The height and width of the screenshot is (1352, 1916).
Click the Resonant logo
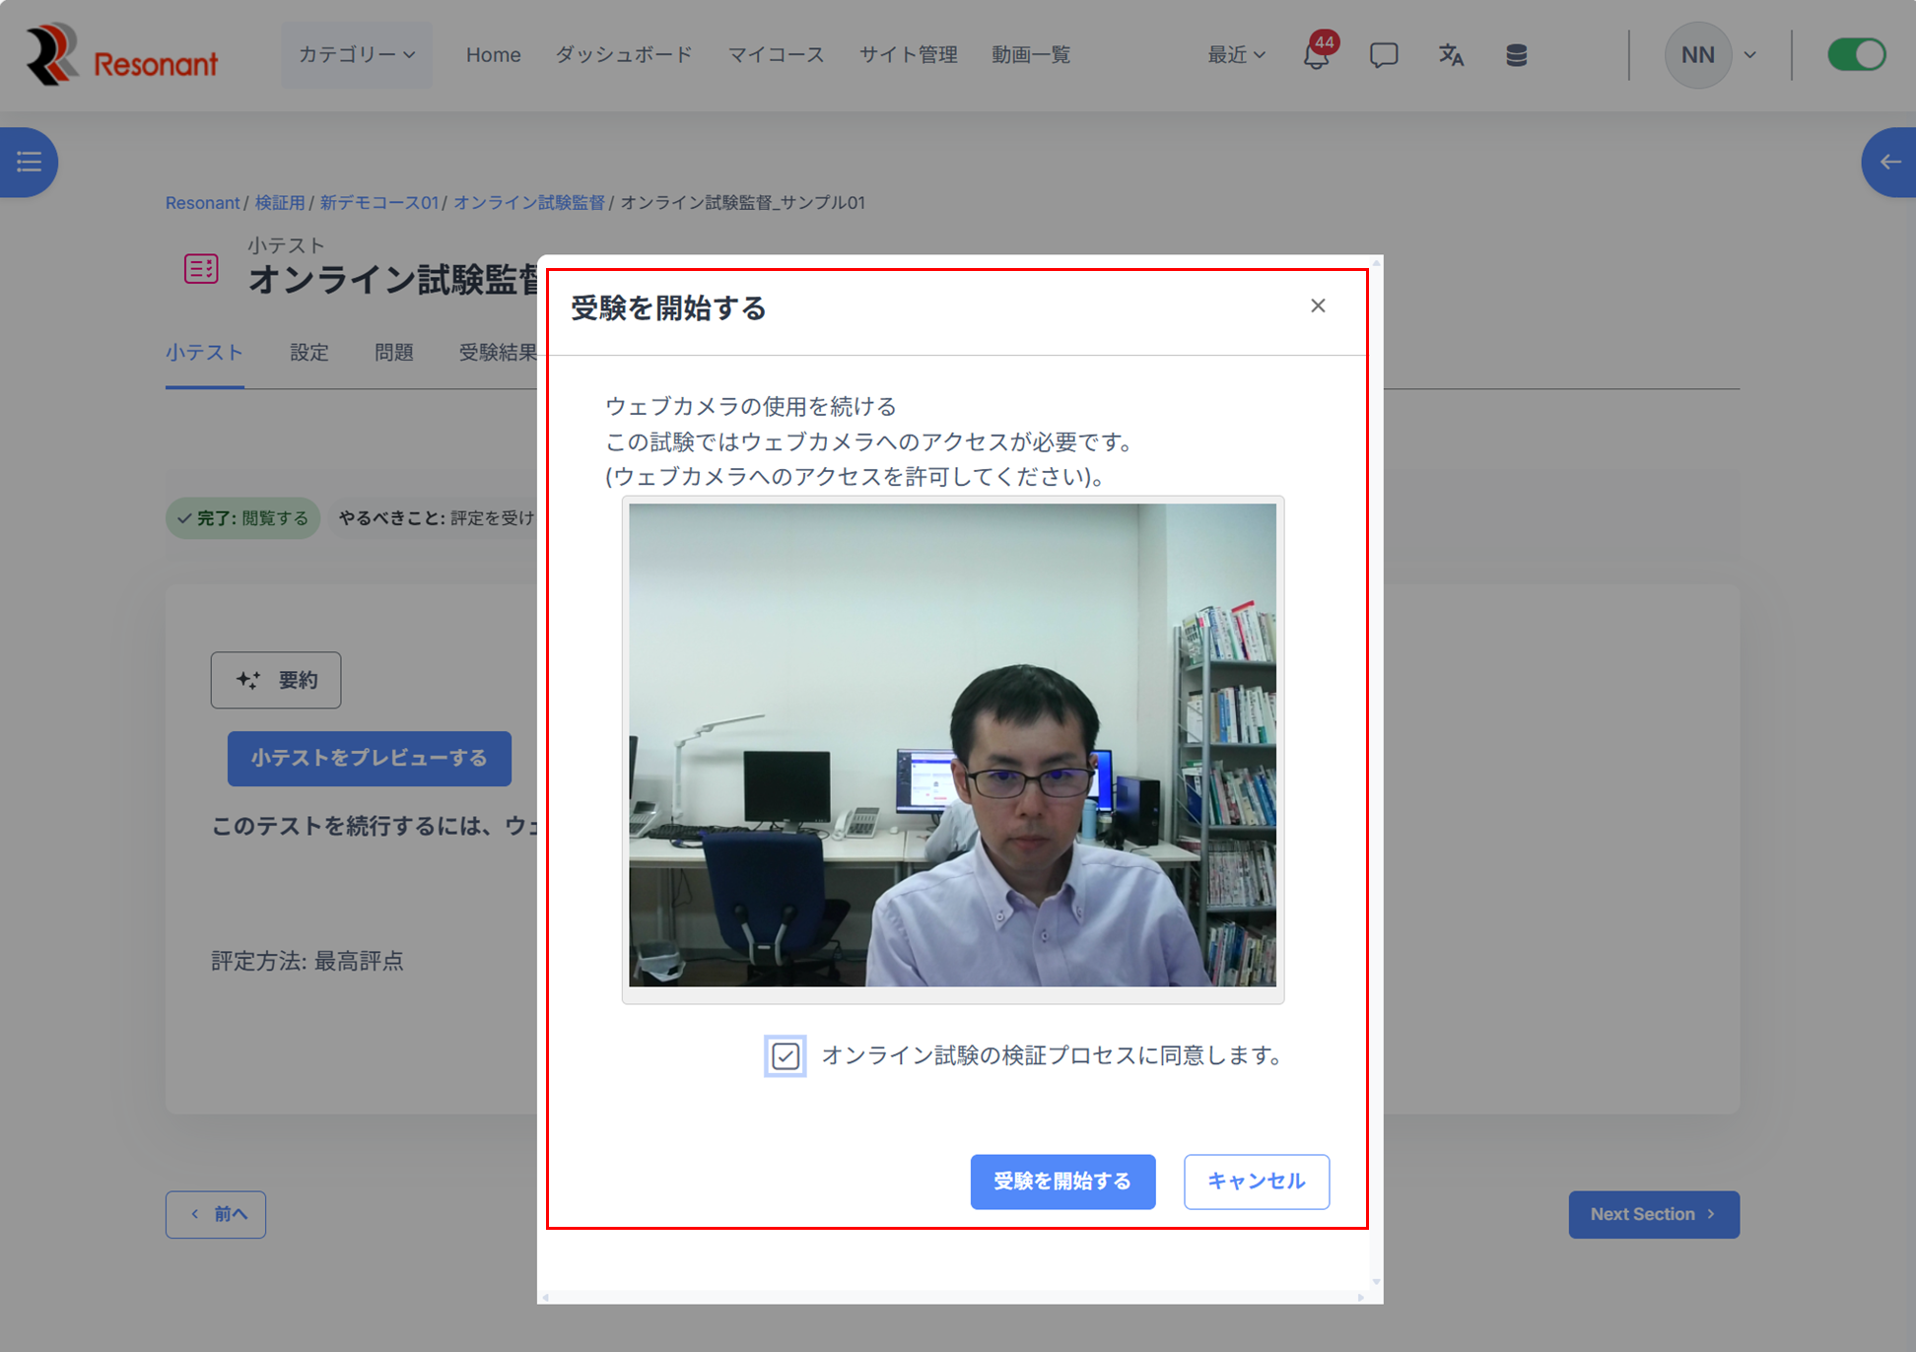[x=120, y=55]
